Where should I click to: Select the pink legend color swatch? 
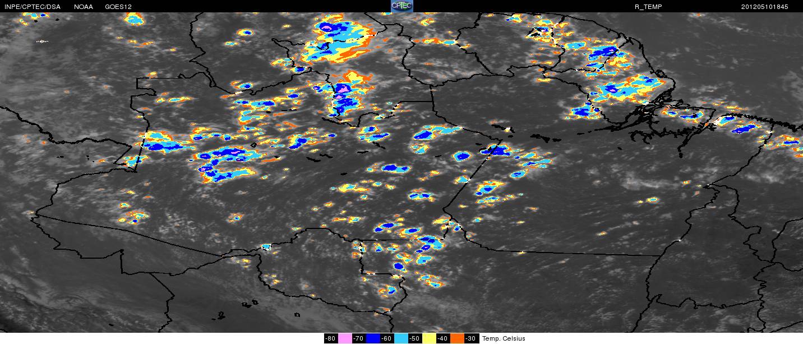345,338
